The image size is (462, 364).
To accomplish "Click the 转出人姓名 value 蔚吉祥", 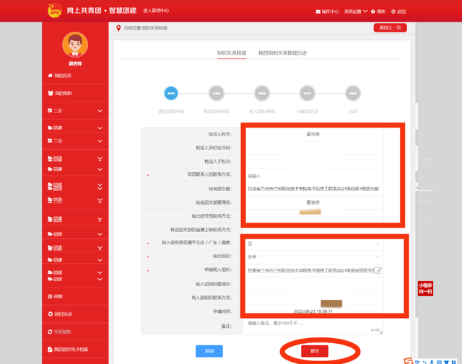I will pyautogui.click(x=313, y=134).
